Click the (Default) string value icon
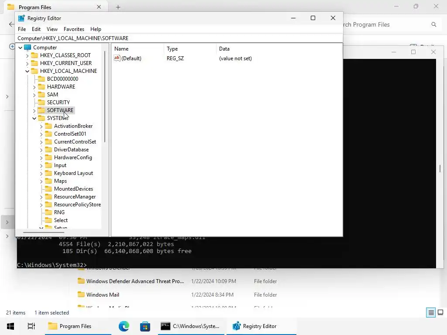Screen dimensions: 447x335 (117, 58)
